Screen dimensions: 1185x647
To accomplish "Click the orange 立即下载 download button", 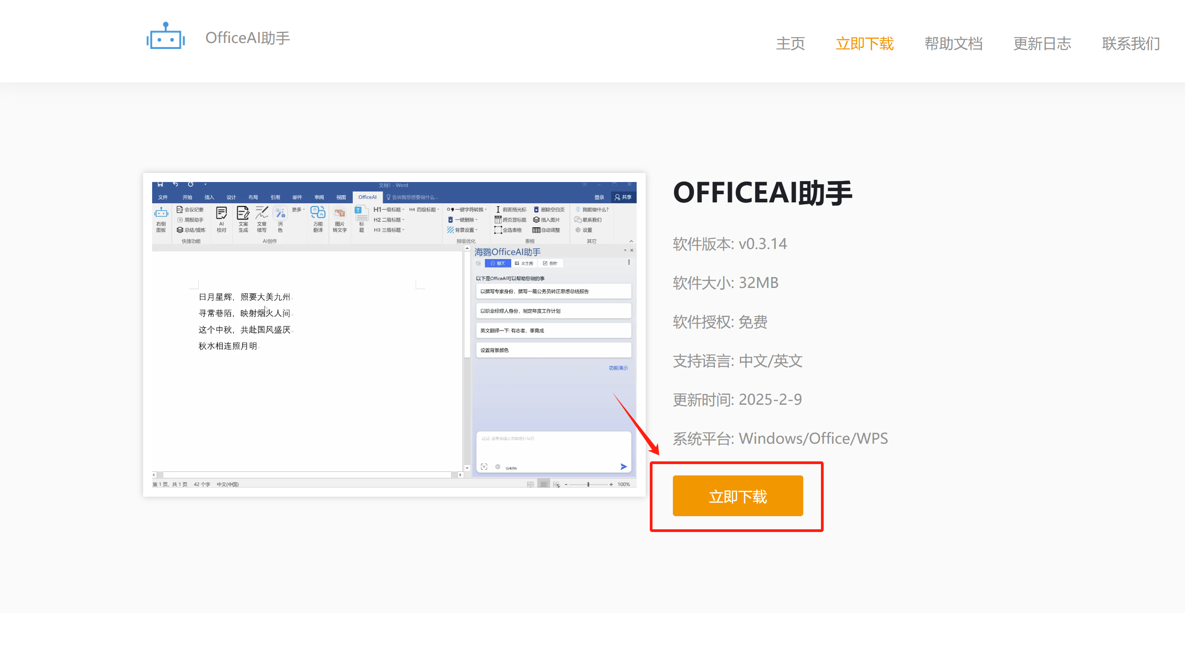I will pos(738,496).
